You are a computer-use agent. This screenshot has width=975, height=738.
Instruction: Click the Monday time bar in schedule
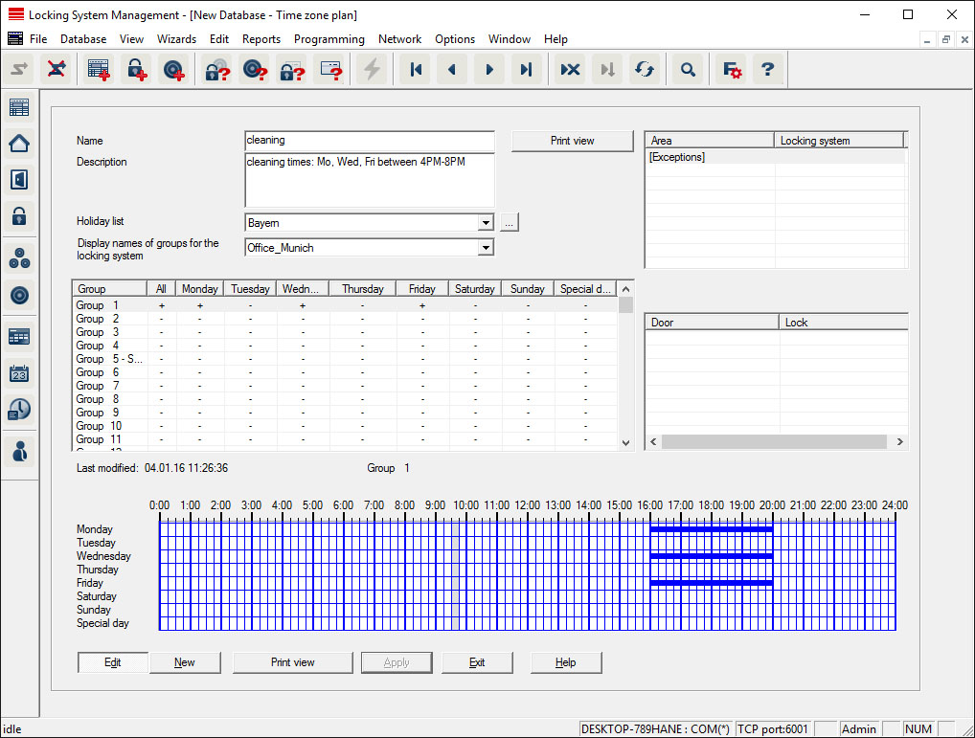pyautogui.click(x=711, y=529)
